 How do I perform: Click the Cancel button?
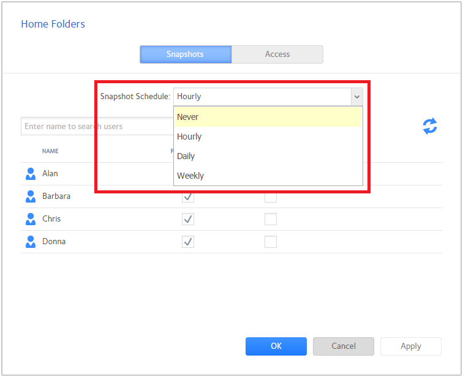click(344, 346)
